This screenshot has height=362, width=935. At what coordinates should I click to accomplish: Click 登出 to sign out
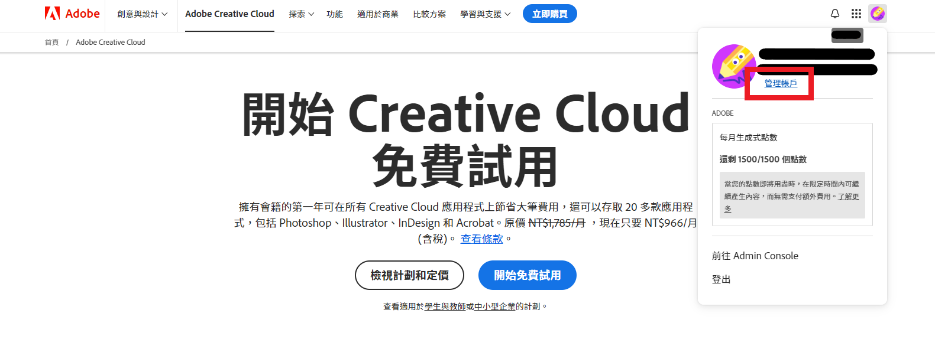click(x=722, y=279)
